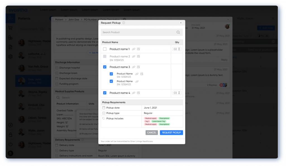Open the link icon for Product name 4
The width and height of the screenshot is (286, 166).
coord(134,93)
